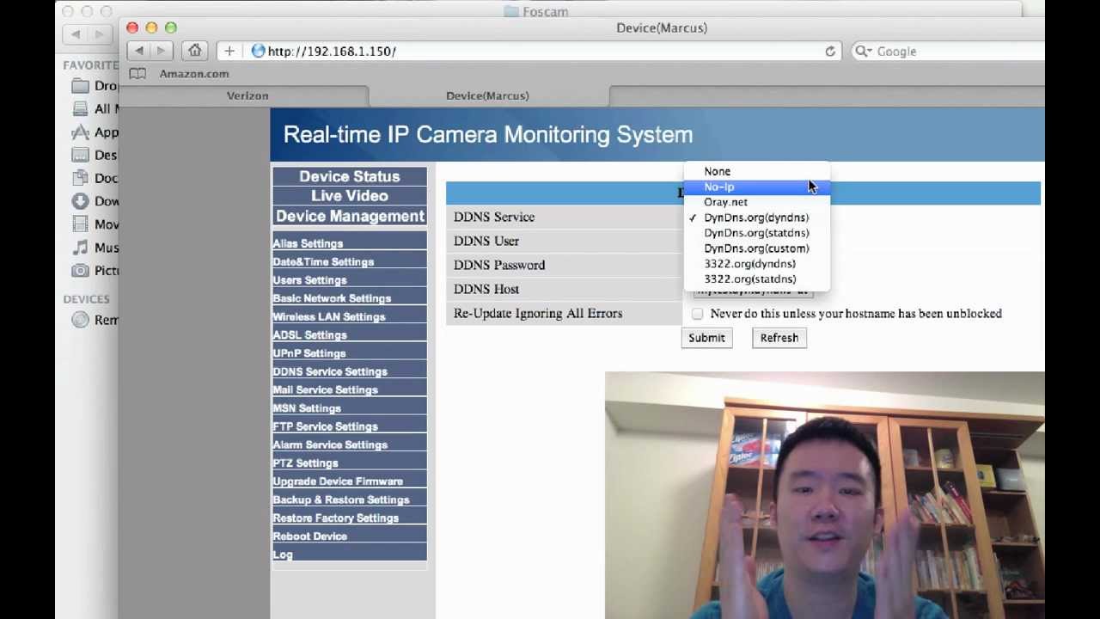1100x619 pixels.
Task: Open bookmarks book icon
Action: 137,74
